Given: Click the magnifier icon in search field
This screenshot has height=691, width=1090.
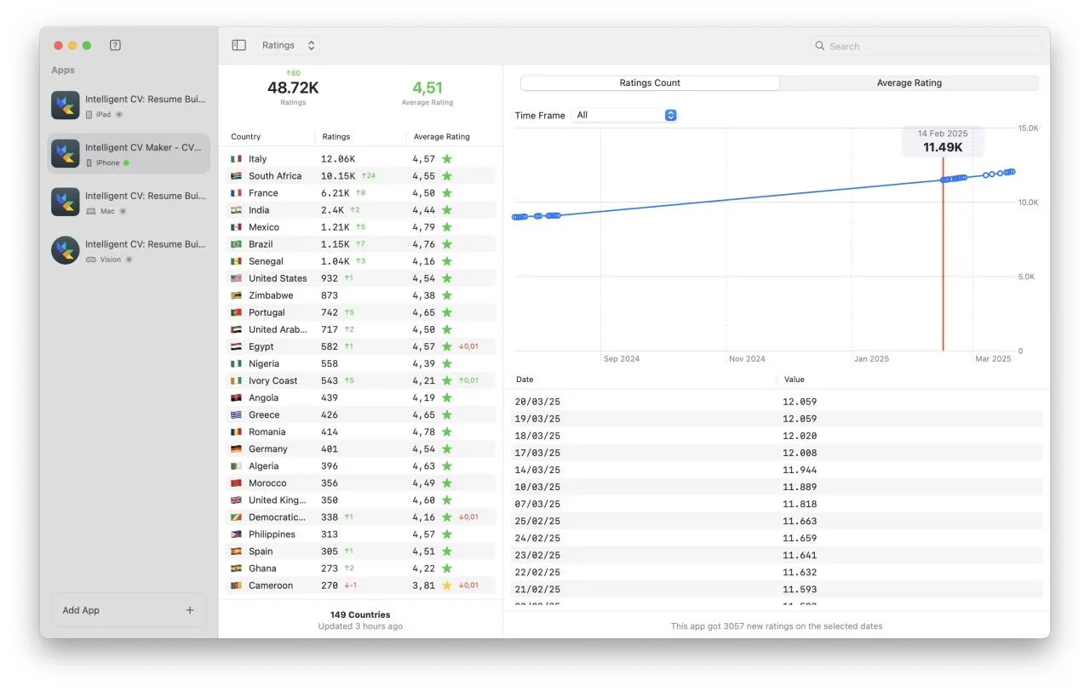Looking at the screenshot, I should pyautogui.click(x=820, y=46).
